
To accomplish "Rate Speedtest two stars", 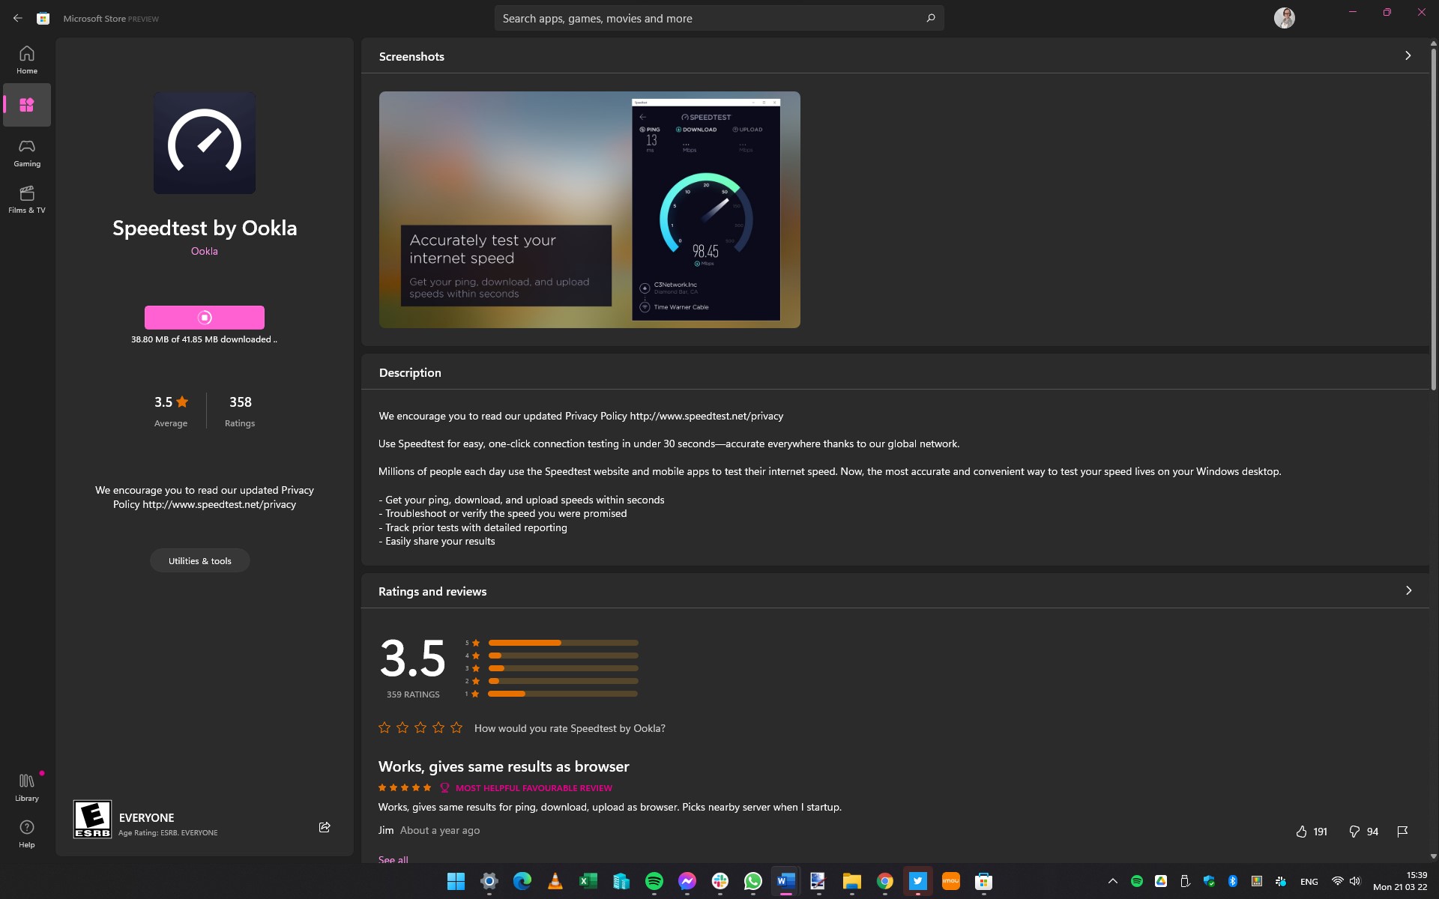I will click(402, 727).
